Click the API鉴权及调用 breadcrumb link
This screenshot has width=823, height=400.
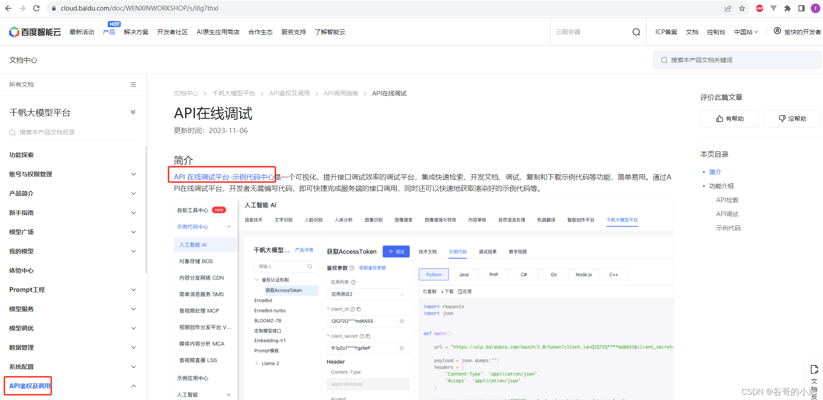click(x=289, y=93)
